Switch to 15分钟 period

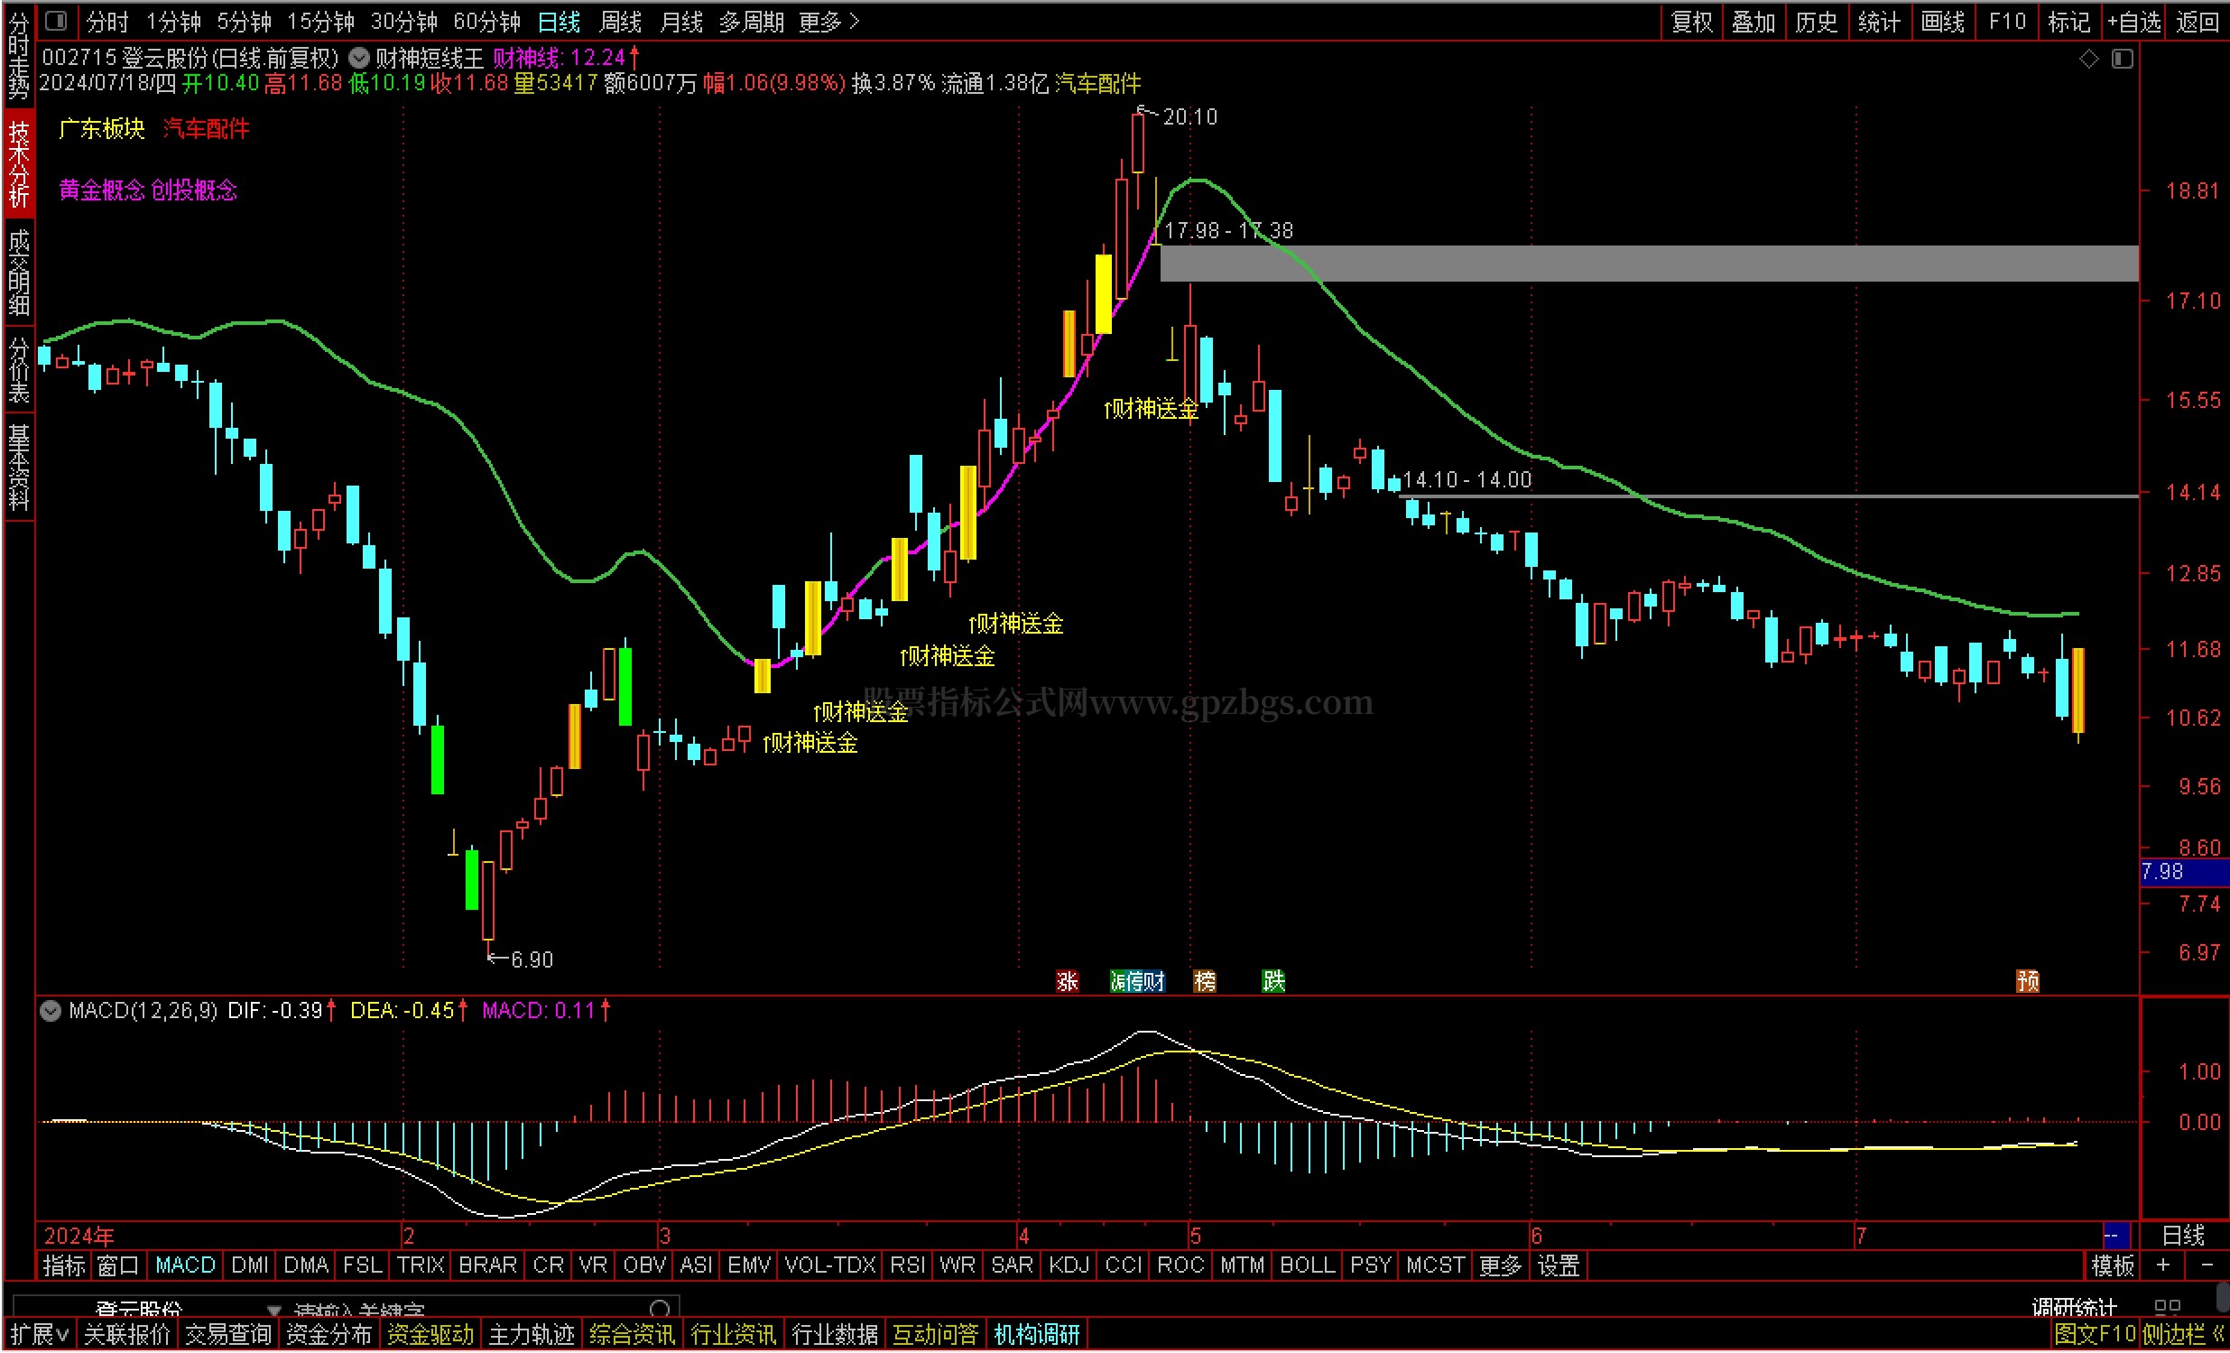[x=320, y=22]
